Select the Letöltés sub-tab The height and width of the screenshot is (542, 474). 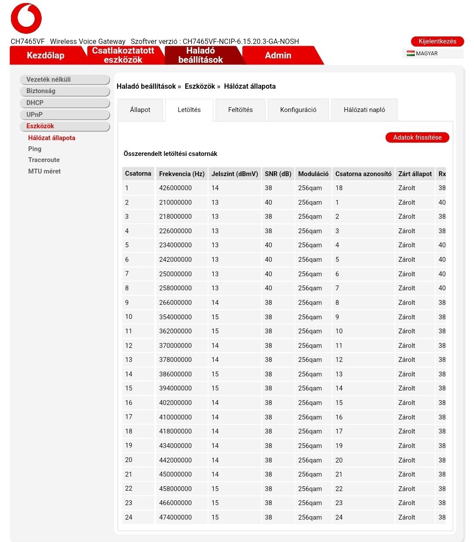[189, 110]
